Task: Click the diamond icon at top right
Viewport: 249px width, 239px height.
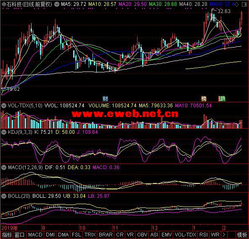Action: tap(236, 5)
